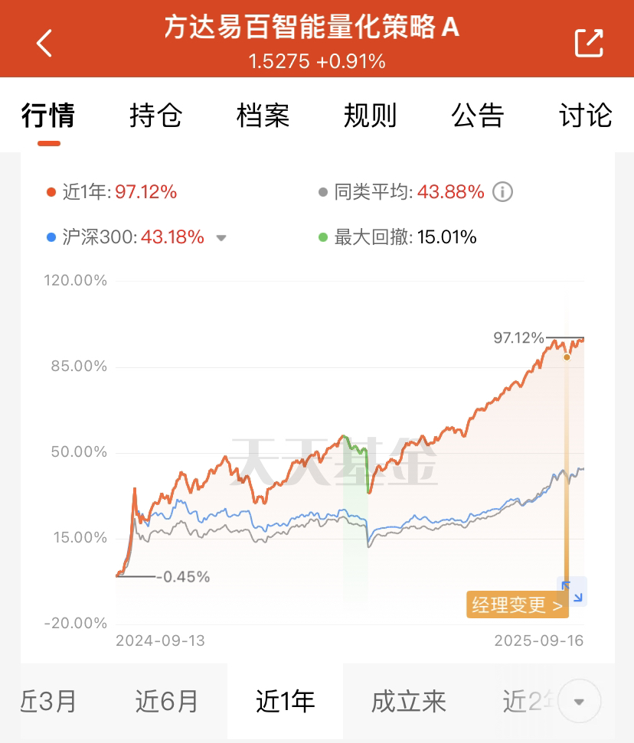This screenshot has height=743, width=634.
Task: Open the 经理变更 button
Action: (x=518, y=605)
